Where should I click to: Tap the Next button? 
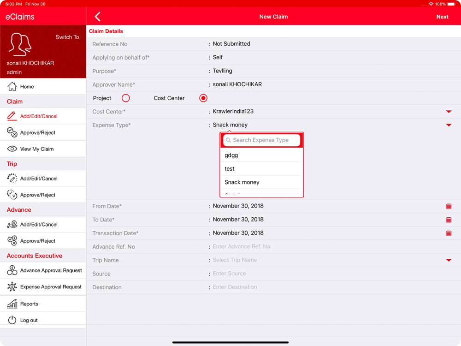coord(442,17)
